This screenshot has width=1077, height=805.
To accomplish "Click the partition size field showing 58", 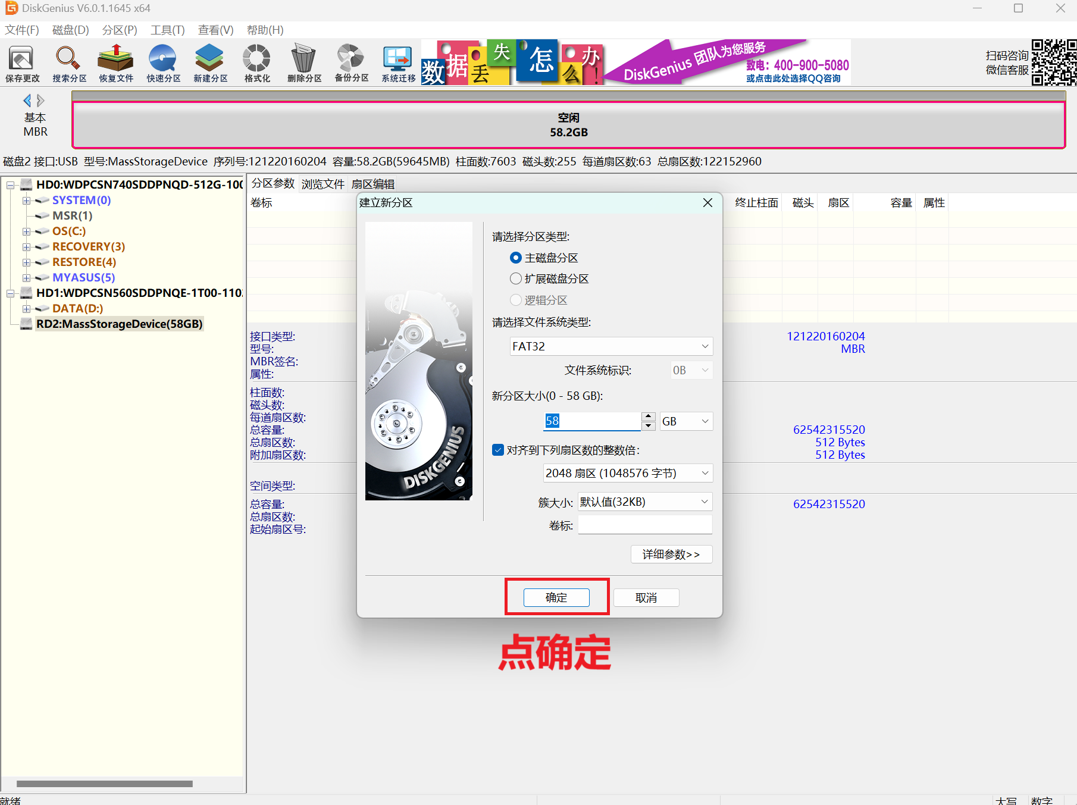I will coord(593,421).
